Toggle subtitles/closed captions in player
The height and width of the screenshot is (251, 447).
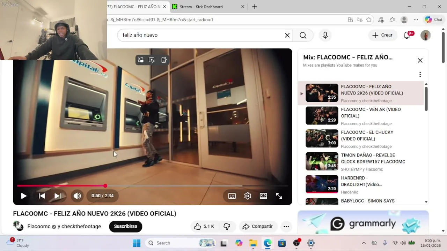232,196
